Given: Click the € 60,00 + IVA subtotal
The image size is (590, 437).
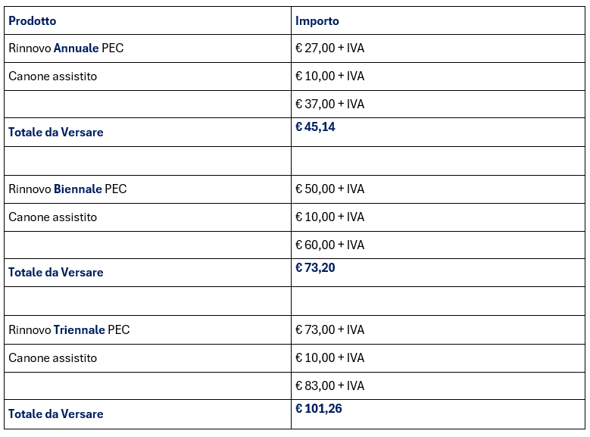Looking at the screenshot, I should click(x=329, y=245).
